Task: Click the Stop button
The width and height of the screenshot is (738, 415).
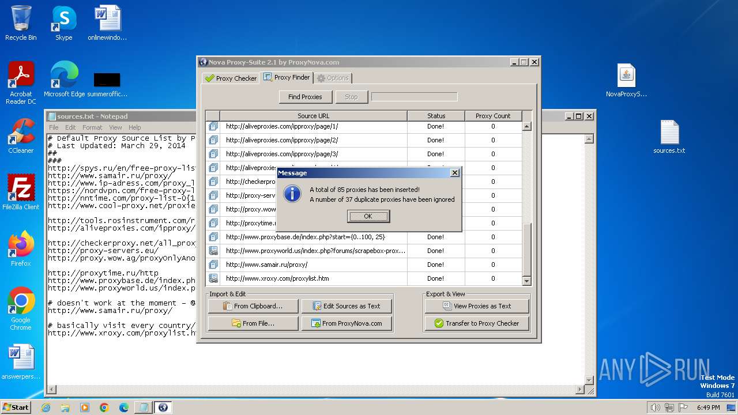Action: coord(351,97)
